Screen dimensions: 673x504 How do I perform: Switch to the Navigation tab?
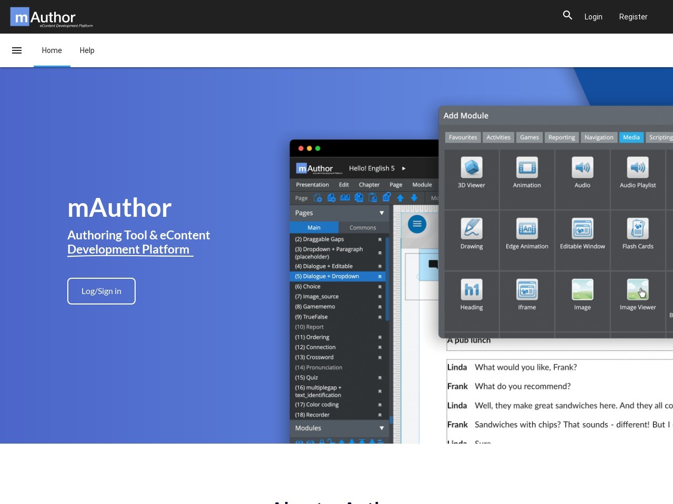(599, 137)
